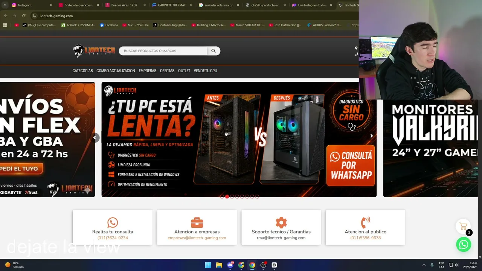482x271 pixels.
Task: Select the first carousel indicator dot
Action: point(222,196)
